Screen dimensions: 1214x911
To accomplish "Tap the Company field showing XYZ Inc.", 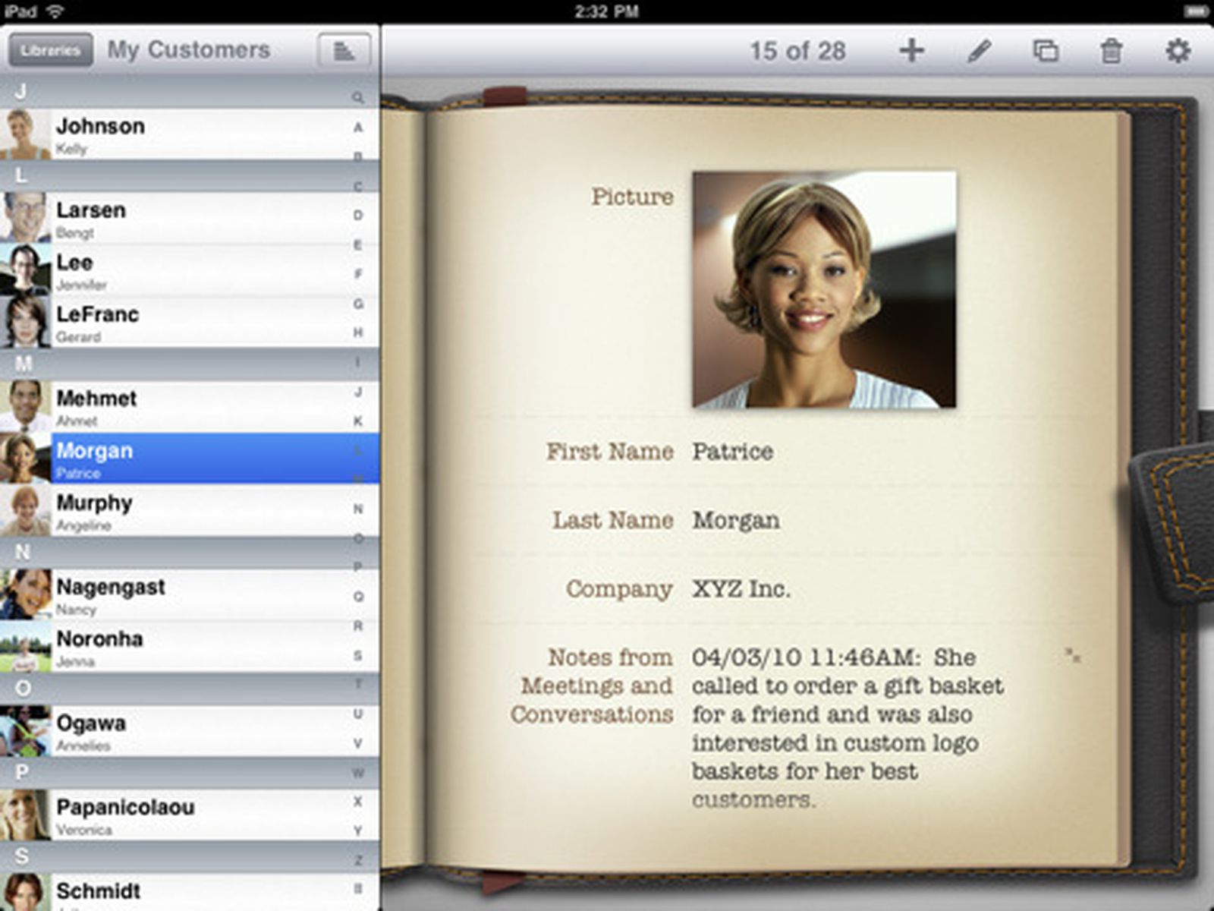I will 741,588.
